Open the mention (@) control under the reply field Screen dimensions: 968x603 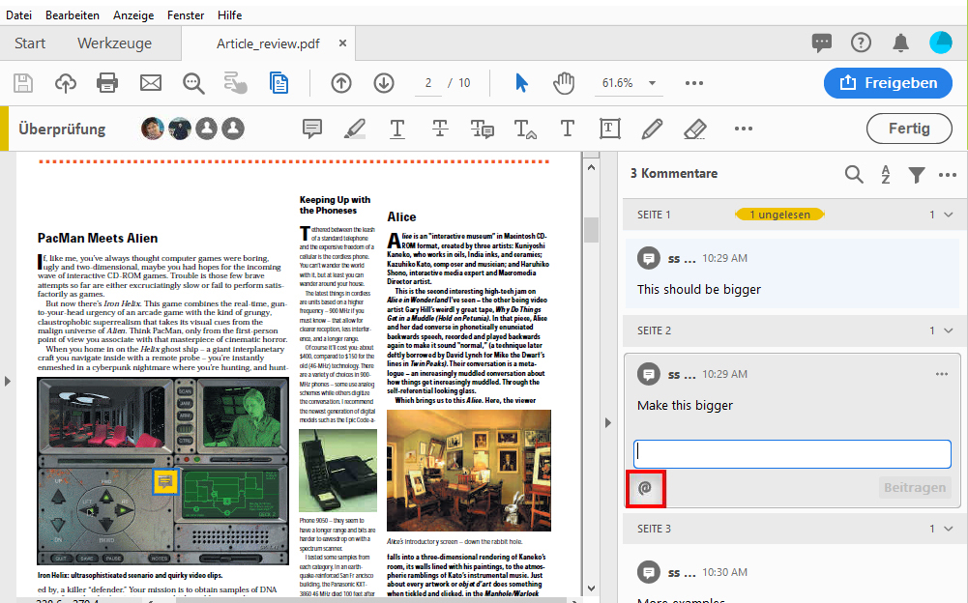[x=645, y=488]
